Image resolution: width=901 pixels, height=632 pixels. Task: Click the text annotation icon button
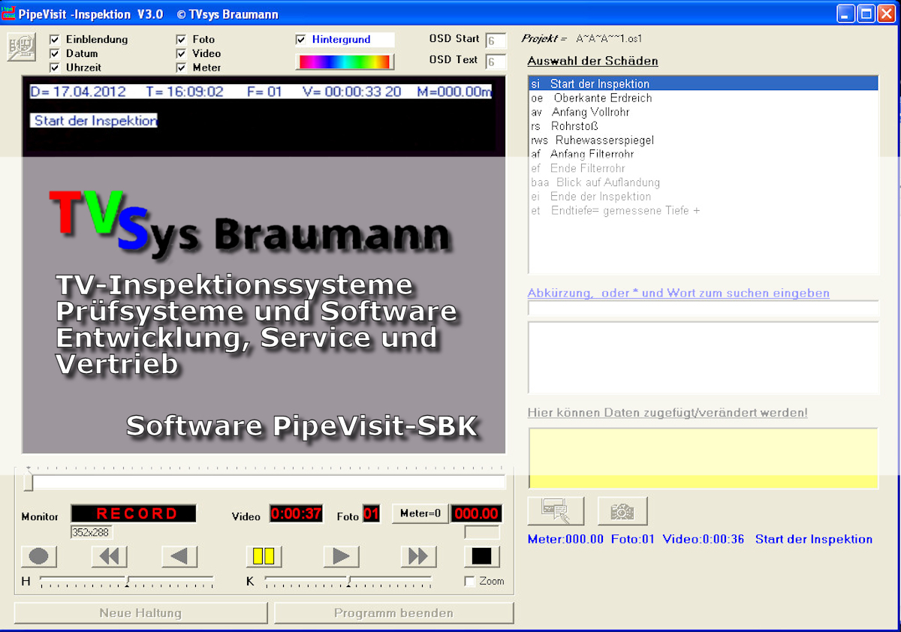coord(556,511)
